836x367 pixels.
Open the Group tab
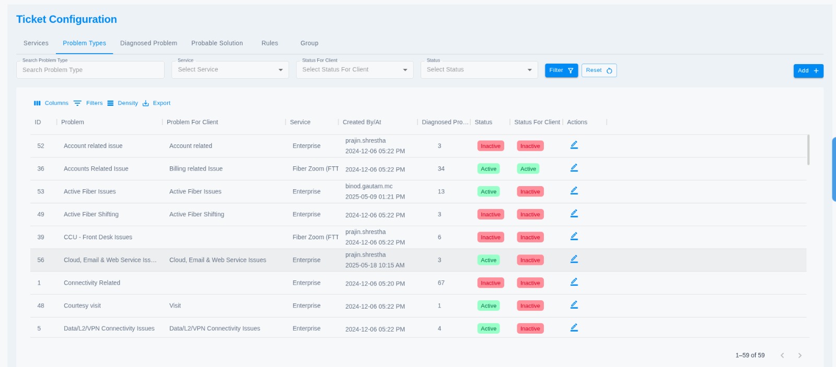coord(309,43)
